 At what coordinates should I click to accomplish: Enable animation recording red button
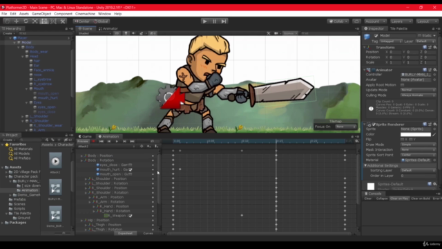pos(94,141)
